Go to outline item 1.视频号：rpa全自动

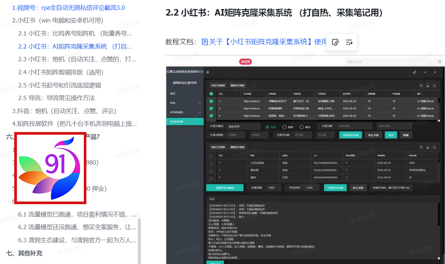pos(69,8)
